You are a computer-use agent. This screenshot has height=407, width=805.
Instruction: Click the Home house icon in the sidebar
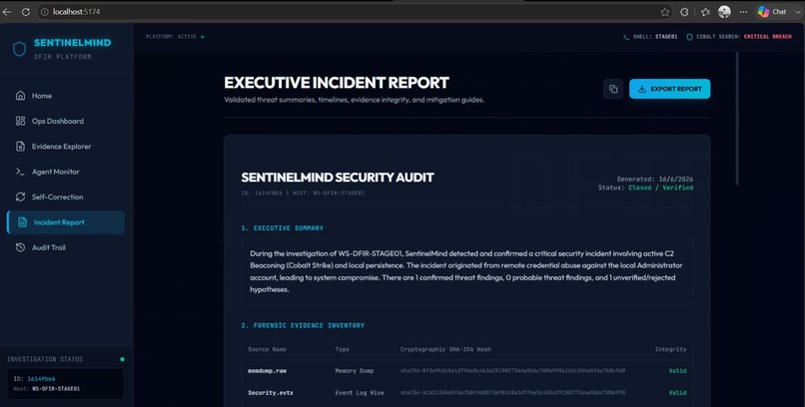[x=20, y=96]
